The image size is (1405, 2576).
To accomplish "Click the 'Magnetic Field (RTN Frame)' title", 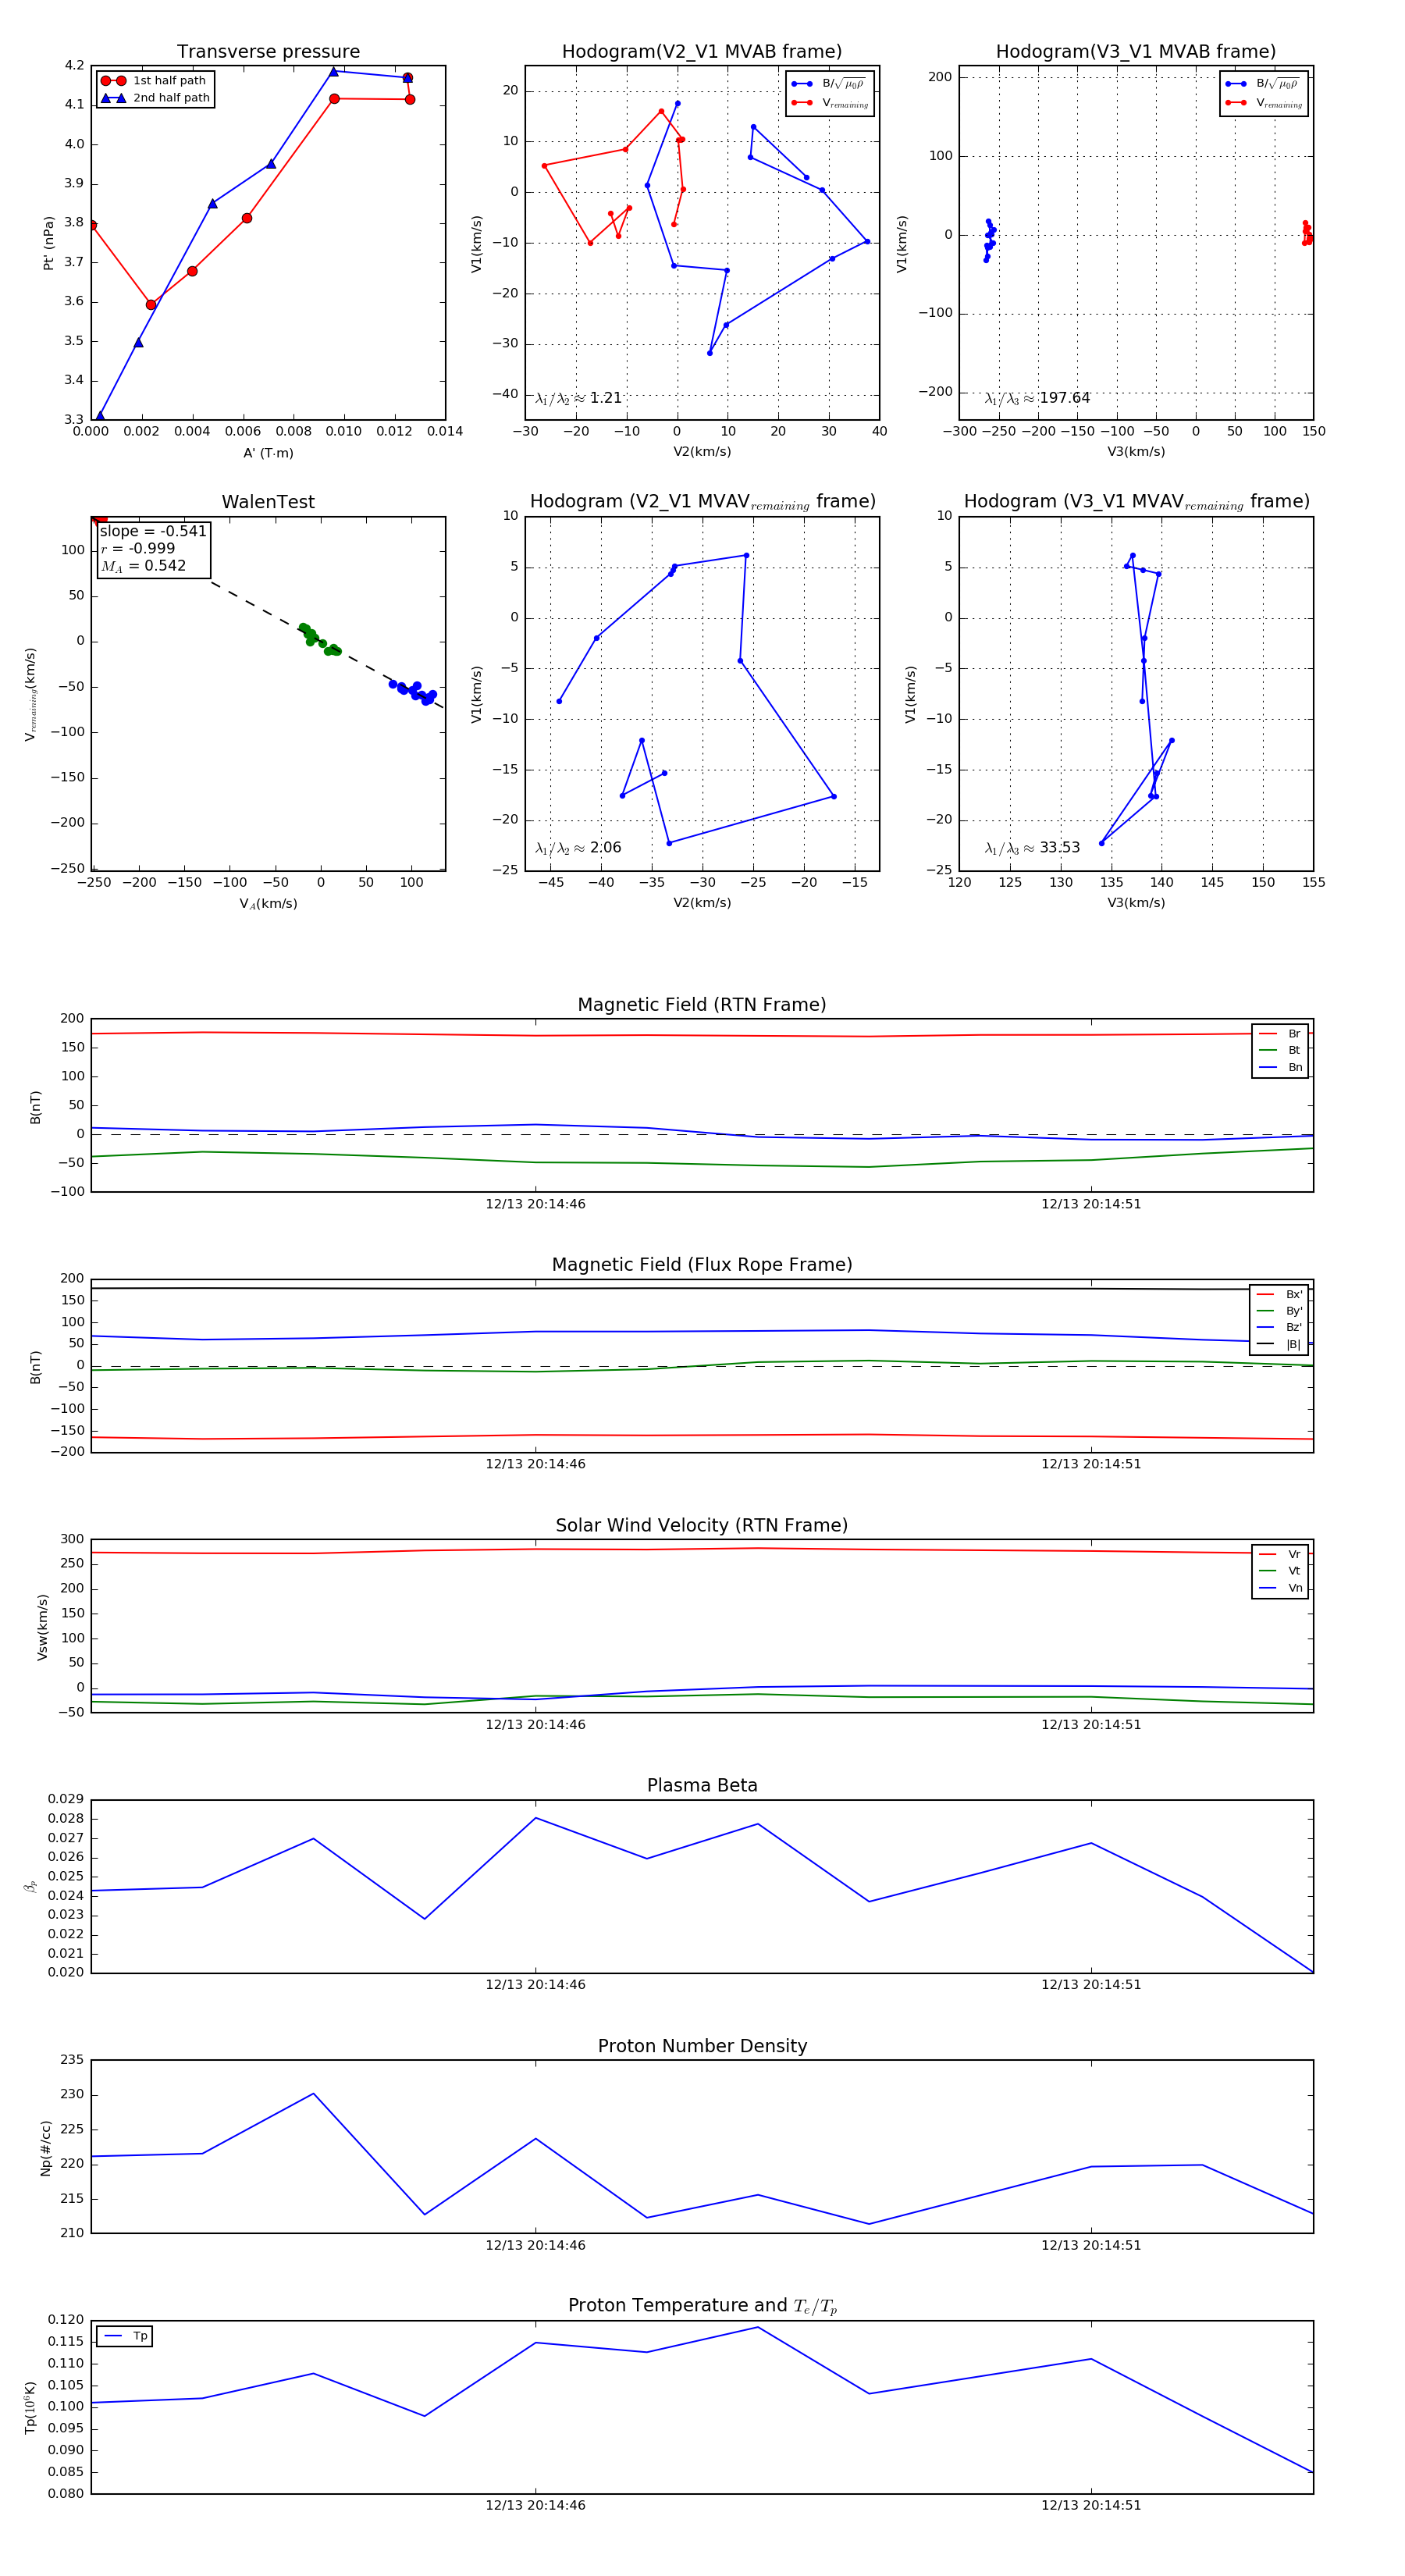I will click(702, 1005).
